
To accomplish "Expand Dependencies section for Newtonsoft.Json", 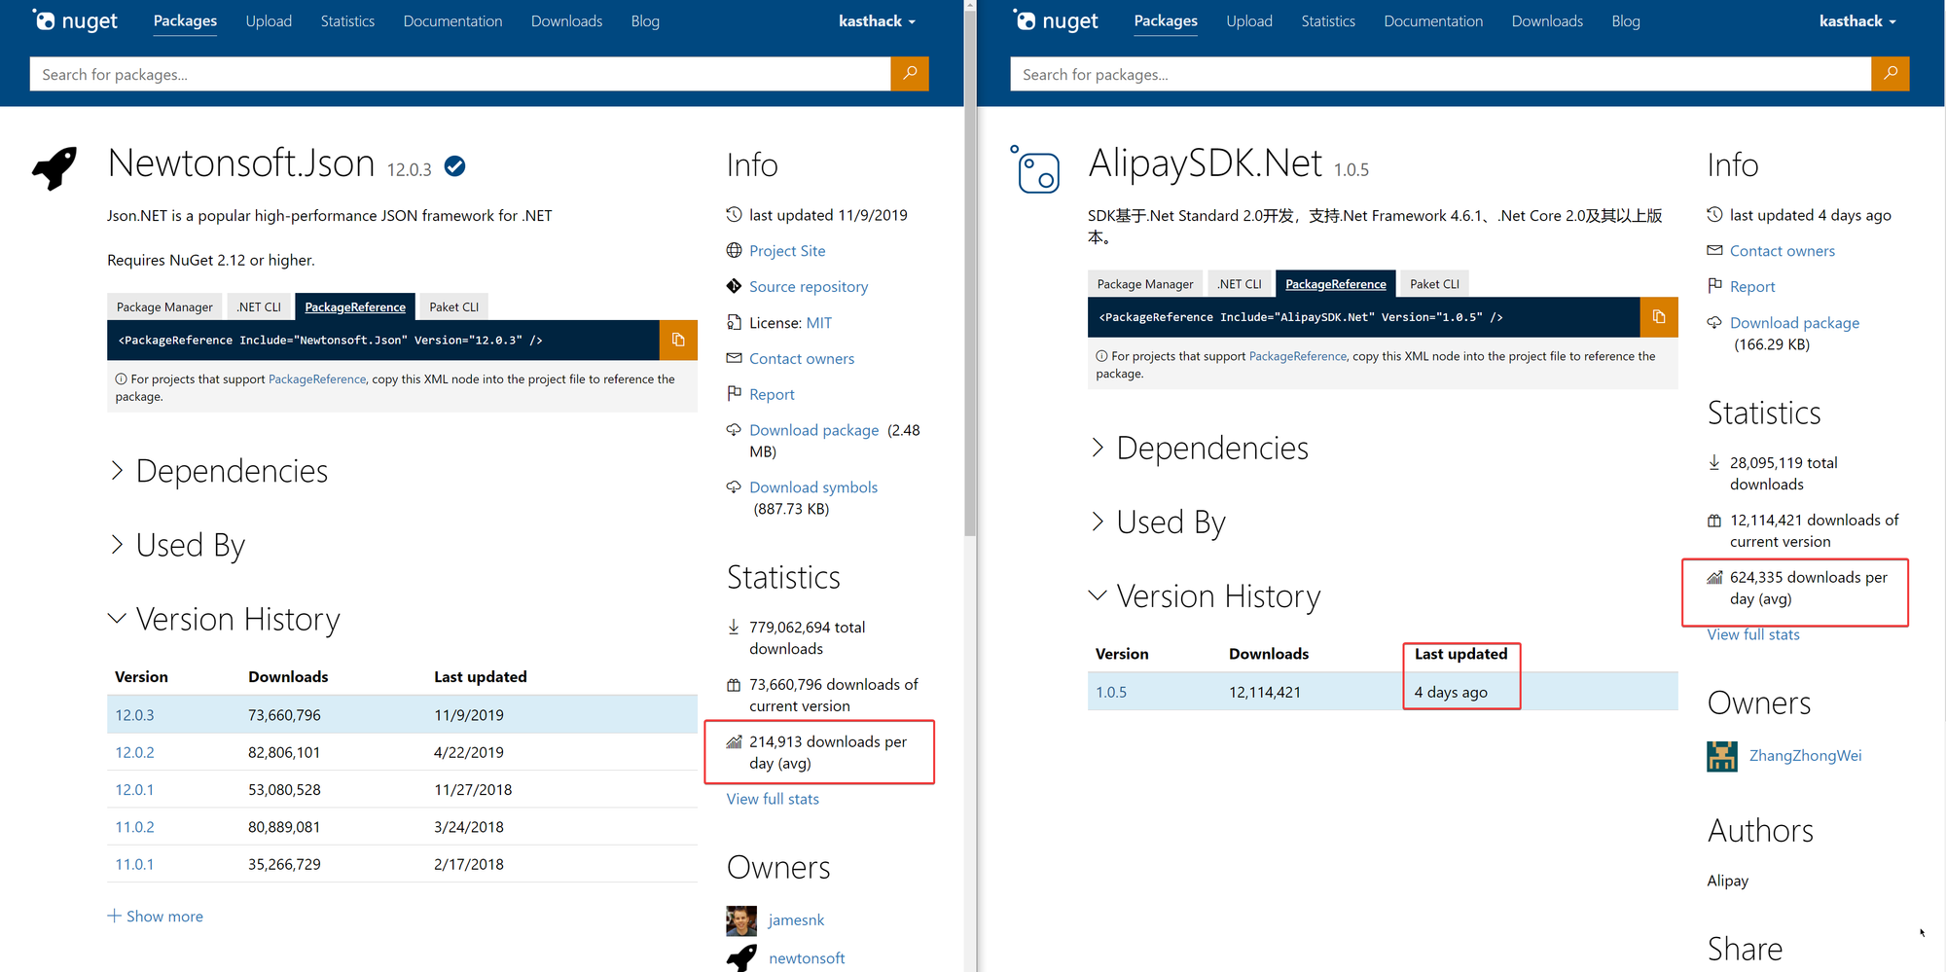I will [x=219, y=471].
